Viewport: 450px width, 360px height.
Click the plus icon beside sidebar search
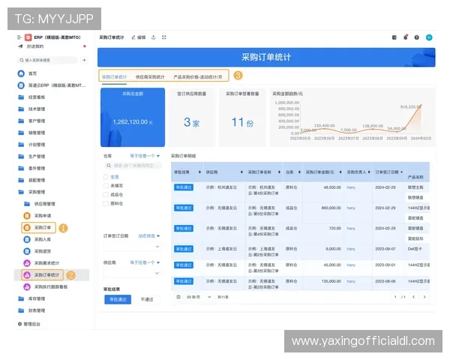pos(84,60)
